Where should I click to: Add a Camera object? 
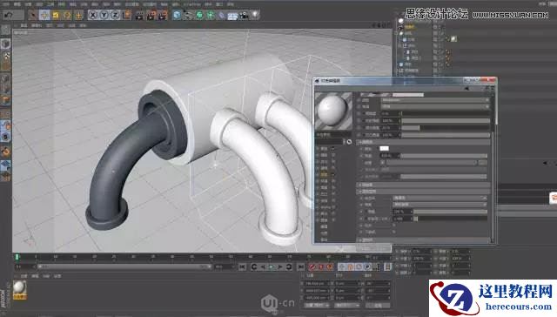244,16
